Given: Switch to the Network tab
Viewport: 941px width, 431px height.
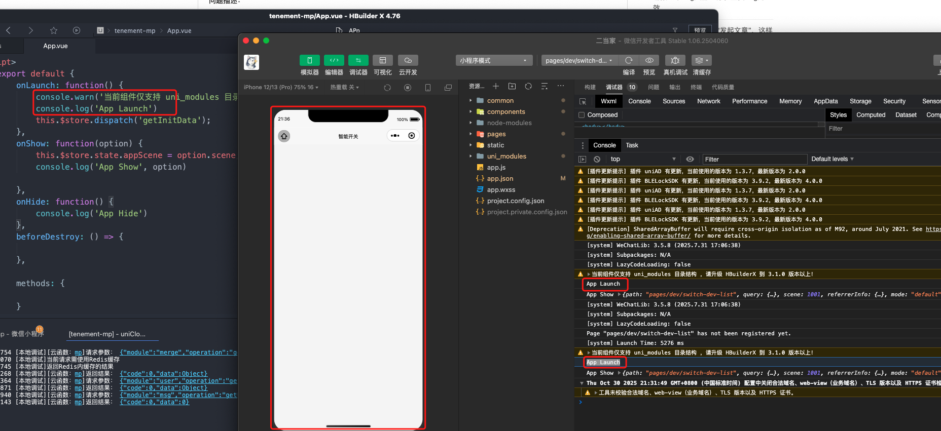Looking at the screenshot, I should click(x=708, y=101).
